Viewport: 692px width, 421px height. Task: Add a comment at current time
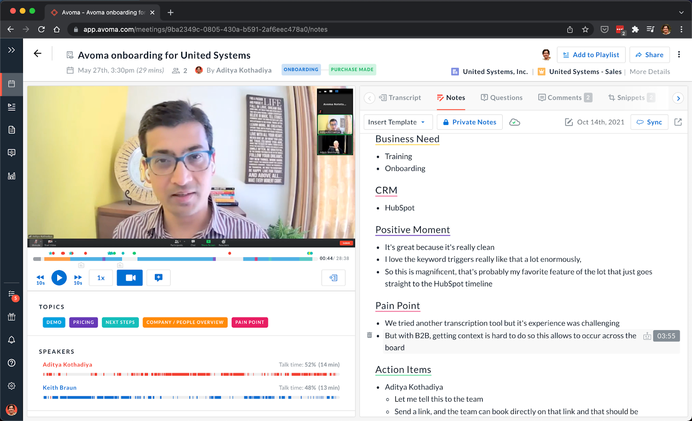159,278
